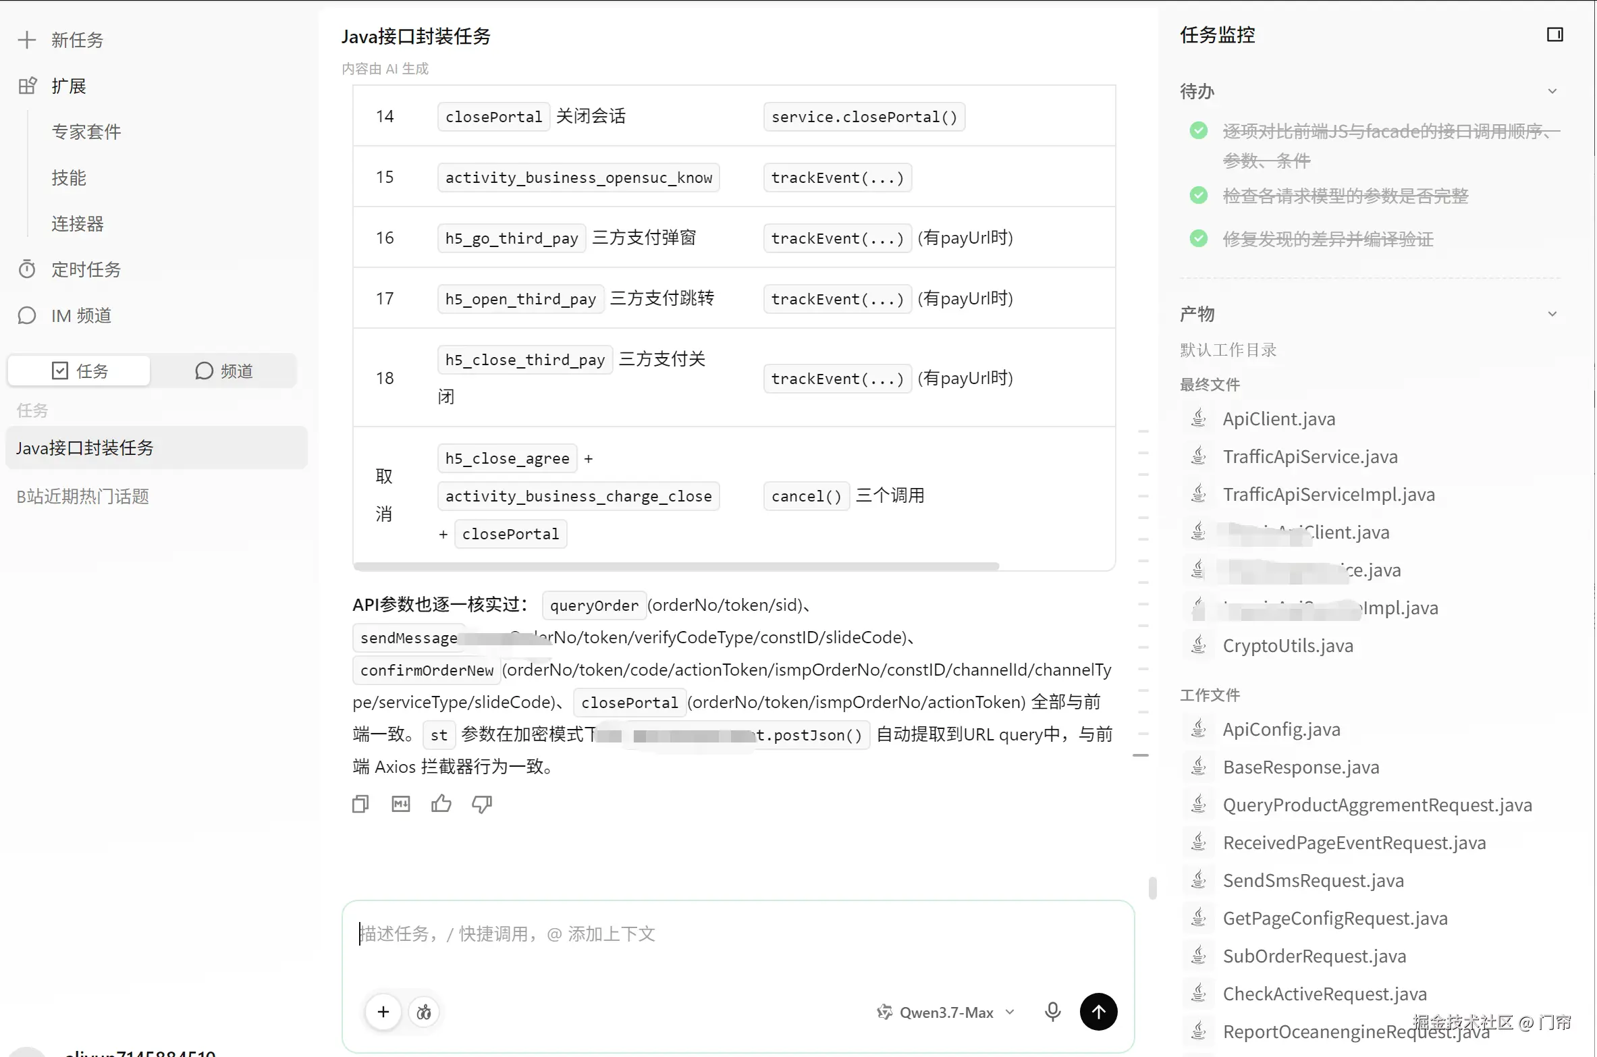Open the Java接口封装任务 task in sidebar

157,448
